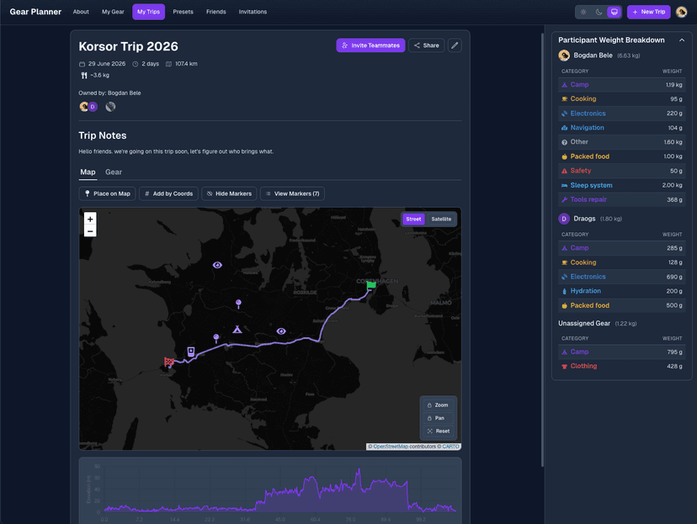
Task: Switch map to Satellite view
Action: tap(441, 219)
